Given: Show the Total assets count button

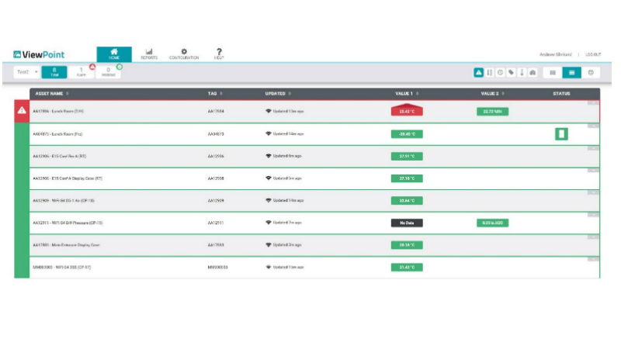Looking at the screenshot, I should pos(54,72).
